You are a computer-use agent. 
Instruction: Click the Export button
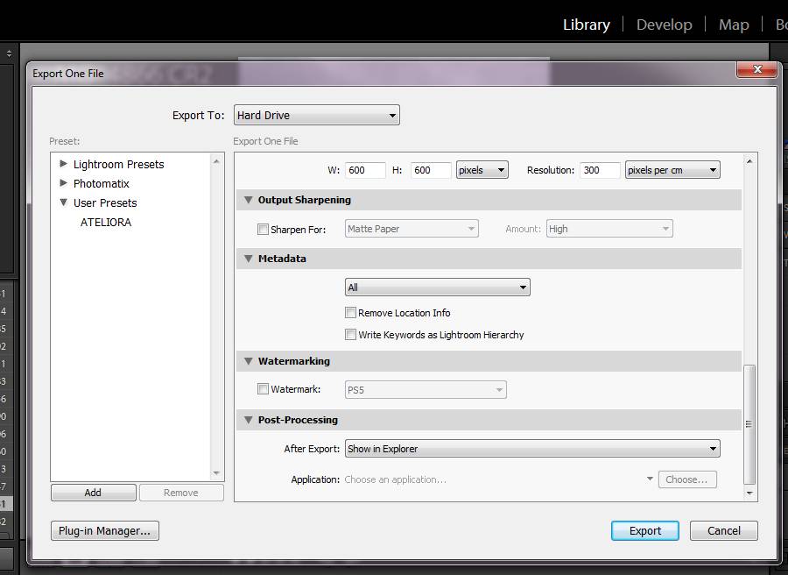[644, 530]
